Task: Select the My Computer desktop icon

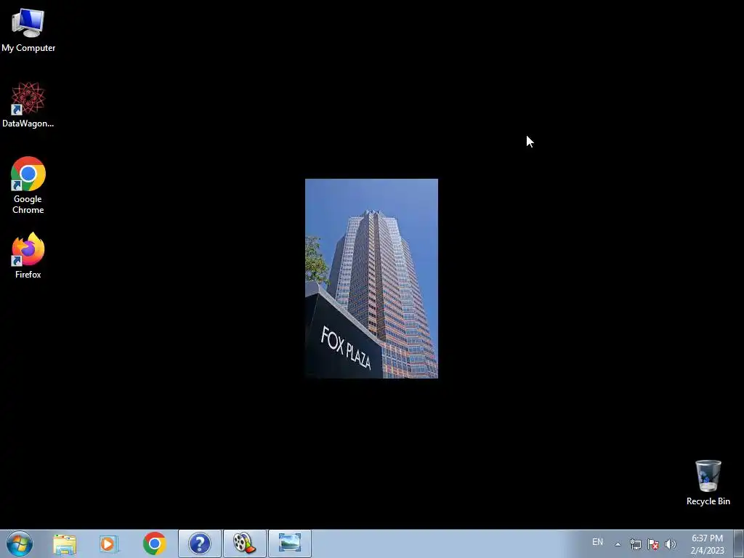Action: (x=28, y=29)
